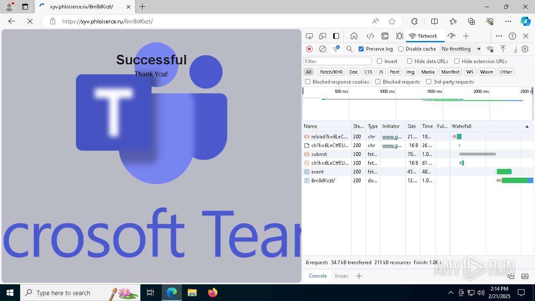535x301 pixels.
Task: Open the Sources debugger bug icon
Action: tap(400, 36)
